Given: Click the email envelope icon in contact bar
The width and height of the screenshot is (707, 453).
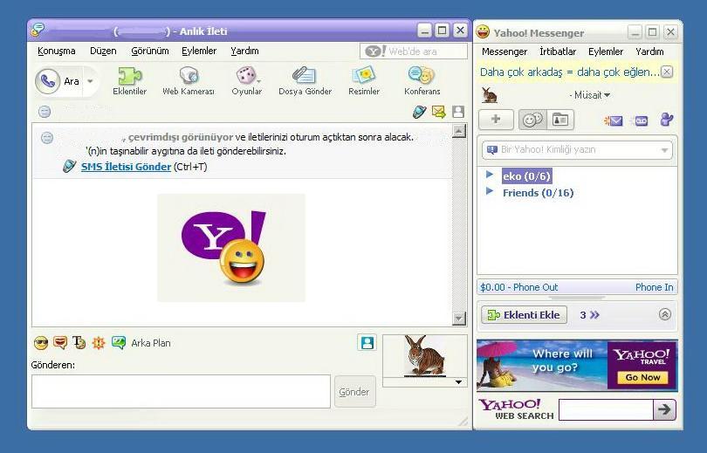Looking at the screenshot, I should pos(438,112).
